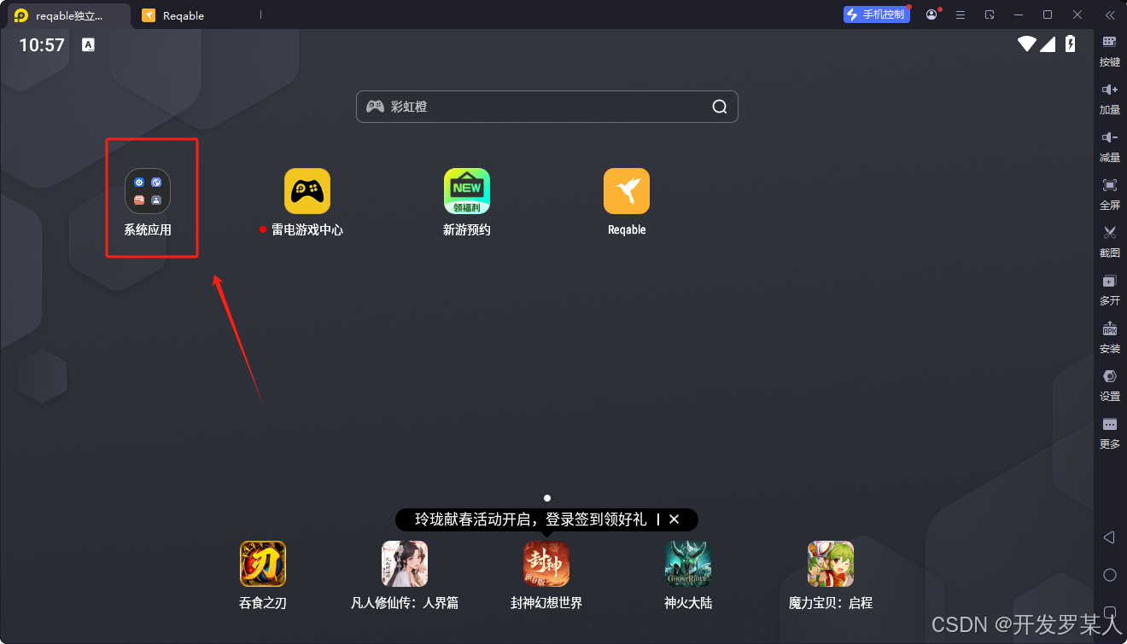The width and height of the screenshot is (1127, 644).
Task: Switch to the Reqable tab
Action: [173, 15]
